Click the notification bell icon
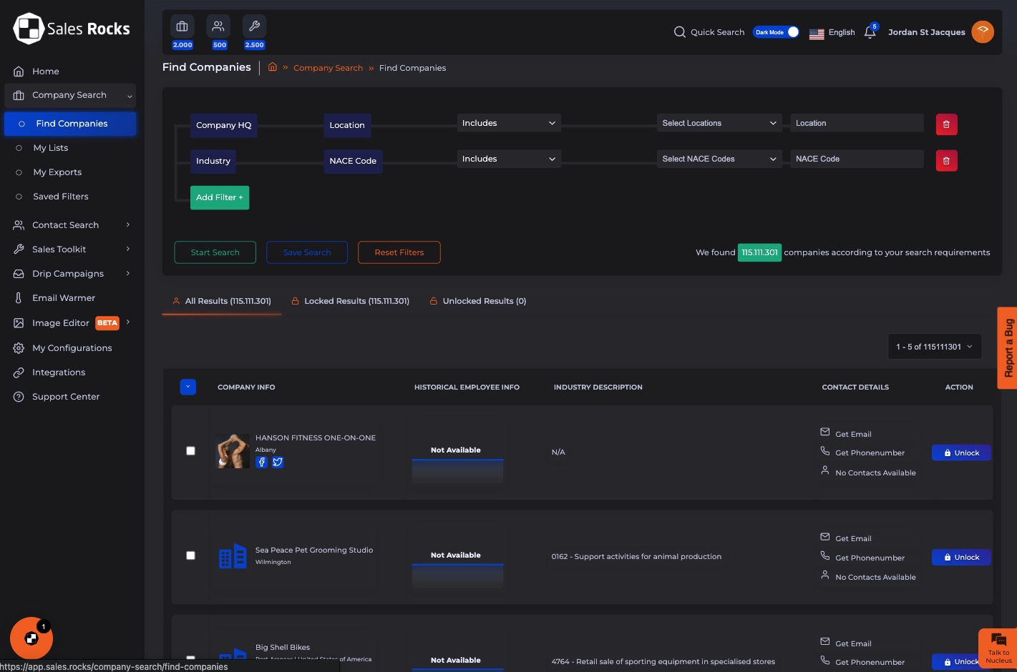The width and height of the screenshot is (1017, 672). point(870,32)
